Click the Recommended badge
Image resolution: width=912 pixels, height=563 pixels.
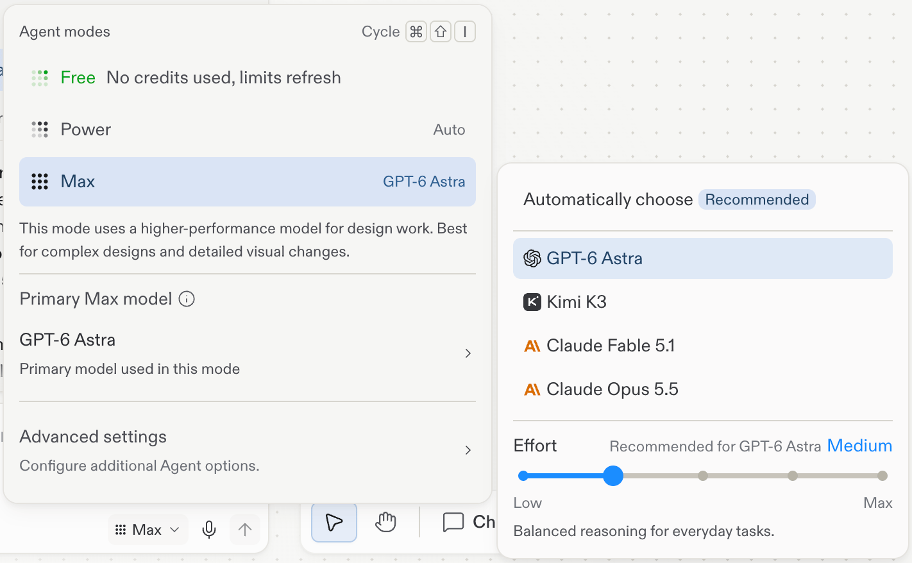click(757, 199)
